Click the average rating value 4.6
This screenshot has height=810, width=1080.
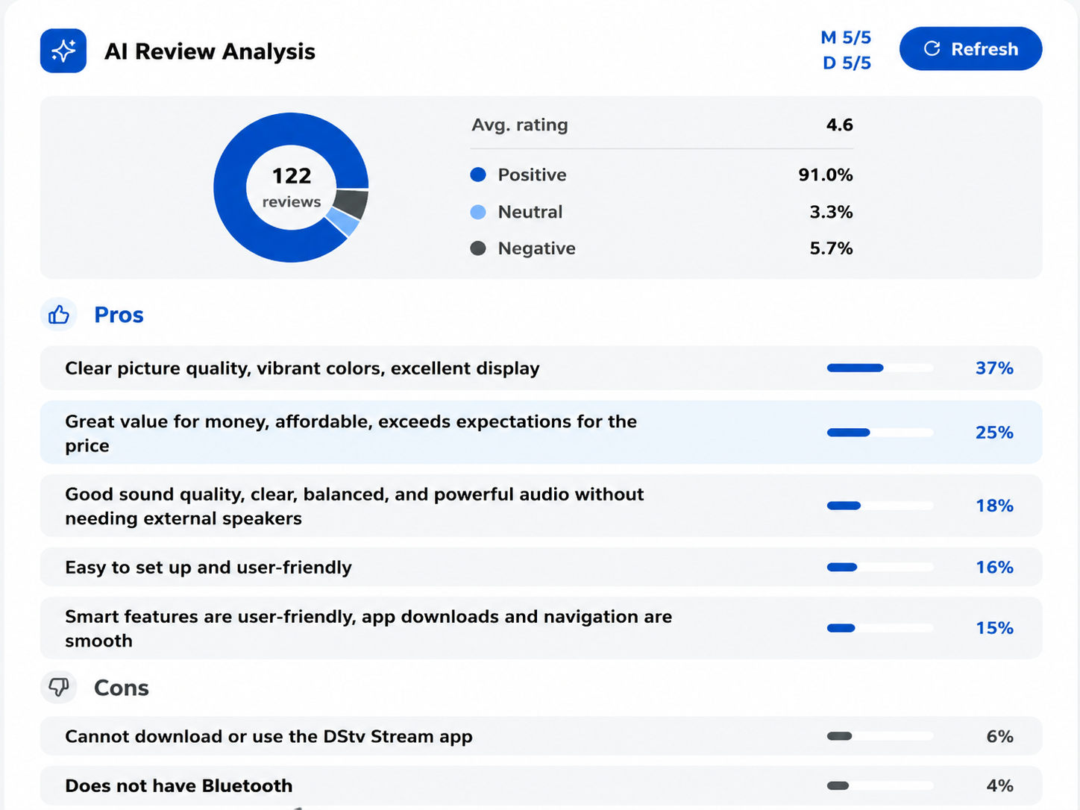point(839,125)
